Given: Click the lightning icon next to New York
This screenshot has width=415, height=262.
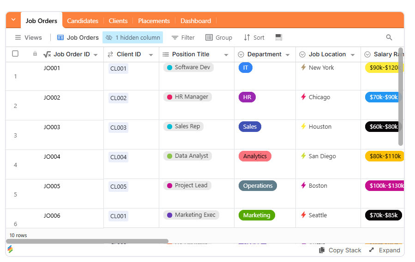Looking at the screenshot, I should click(304, 67).
